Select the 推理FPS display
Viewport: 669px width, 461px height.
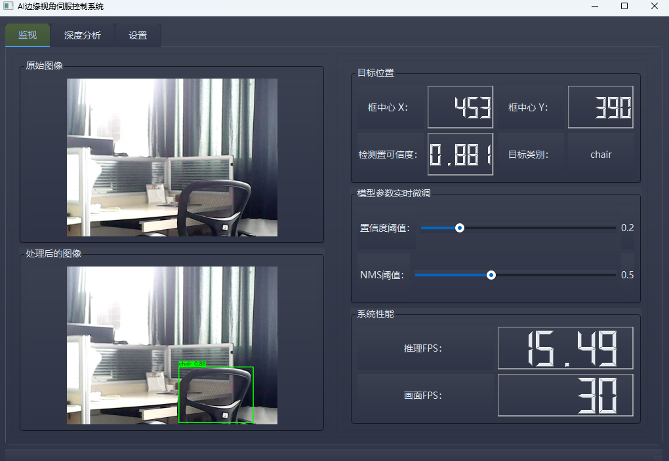click(565, 348)
